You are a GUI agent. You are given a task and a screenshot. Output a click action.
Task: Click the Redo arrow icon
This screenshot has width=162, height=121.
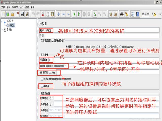point(38,14)
